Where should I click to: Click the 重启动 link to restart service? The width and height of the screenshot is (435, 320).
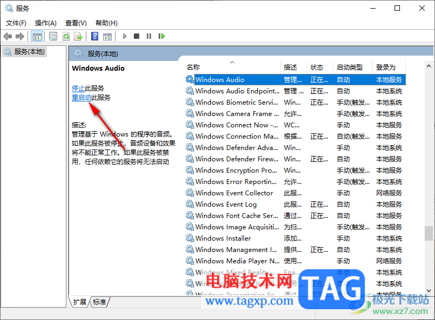(x=81, y=97)
